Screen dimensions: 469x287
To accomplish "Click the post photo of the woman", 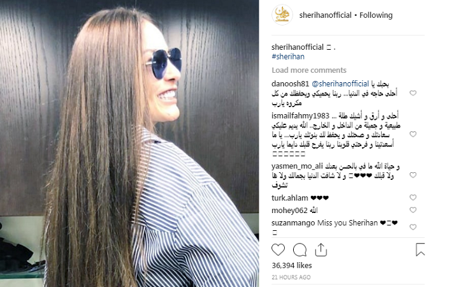I will [129, 143].
